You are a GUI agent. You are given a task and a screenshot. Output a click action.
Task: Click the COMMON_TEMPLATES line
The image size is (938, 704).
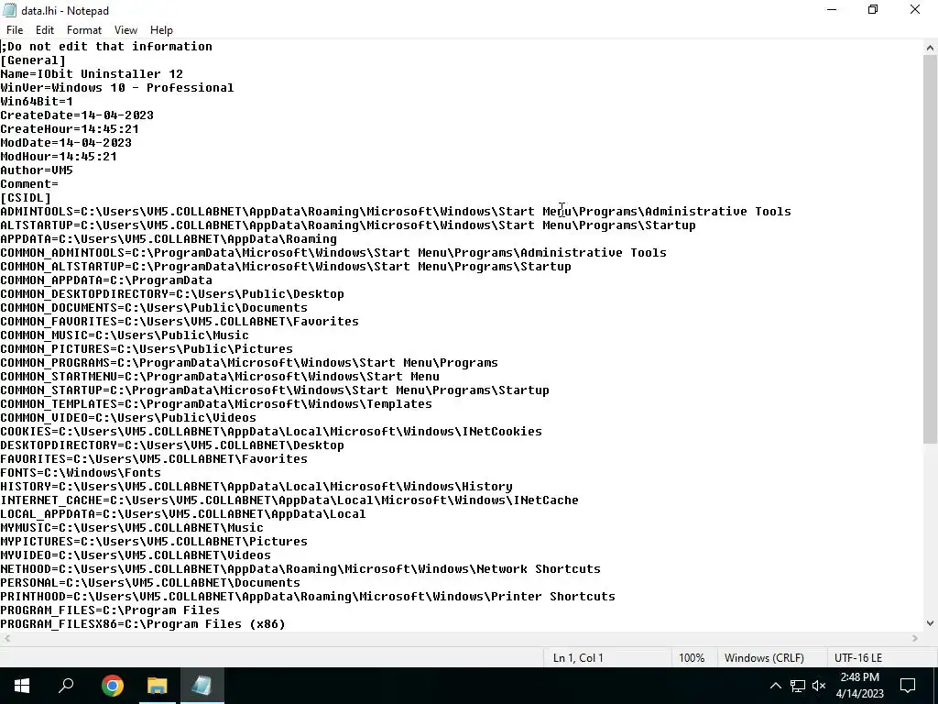coord(216,404)
